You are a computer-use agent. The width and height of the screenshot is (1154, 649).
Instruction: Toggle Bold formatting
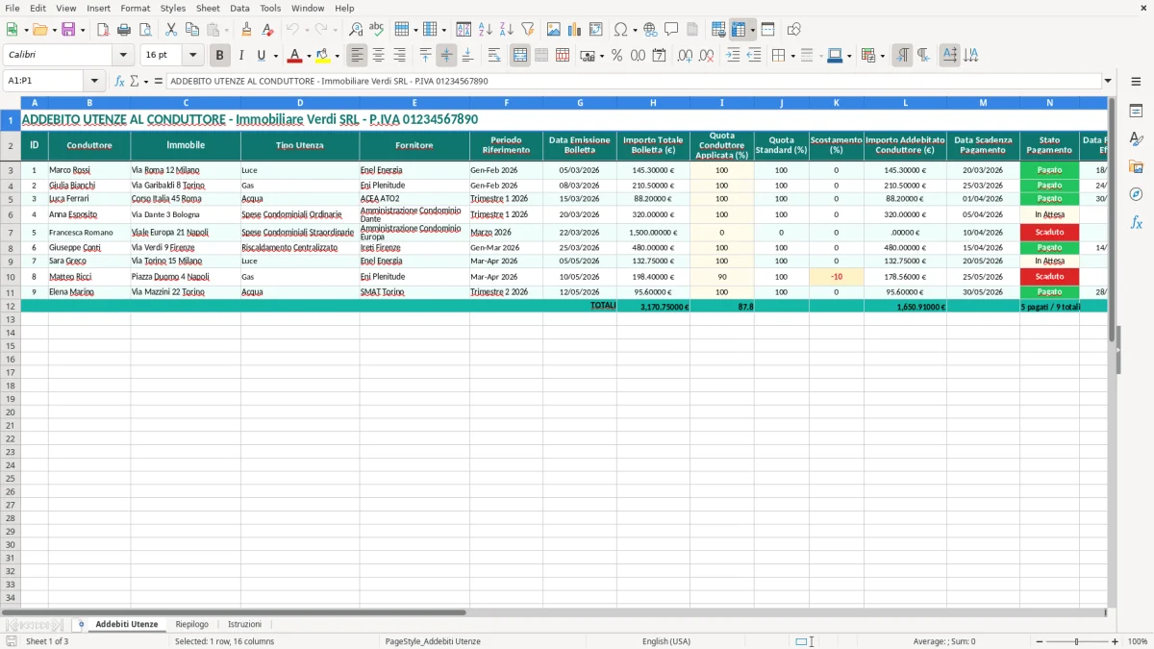[x=220, y=56]
